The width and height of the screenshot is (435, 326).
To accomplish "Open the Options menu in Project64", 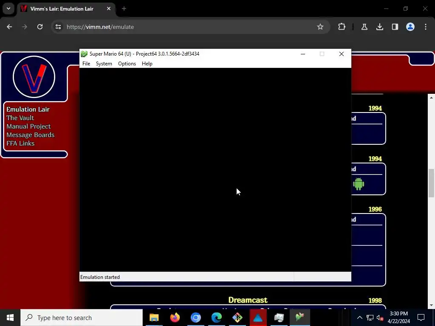I will tap(127, 64).
